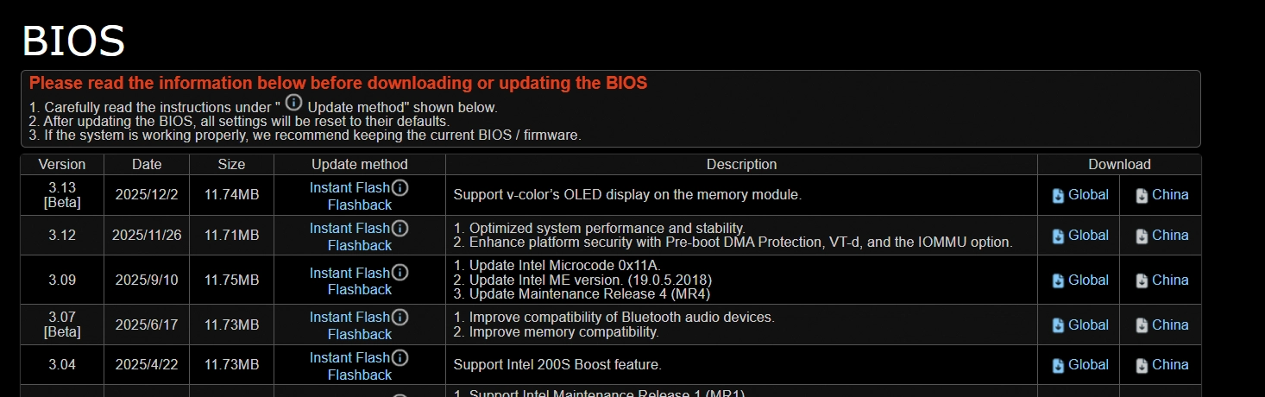
Task: Click Global download icon for version 3.13
Action: (x=1058, y=196)
